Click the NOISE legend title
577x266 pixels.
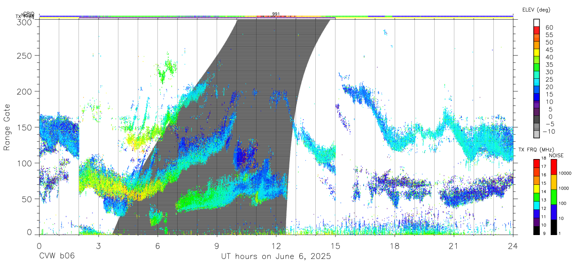(556, 155)
